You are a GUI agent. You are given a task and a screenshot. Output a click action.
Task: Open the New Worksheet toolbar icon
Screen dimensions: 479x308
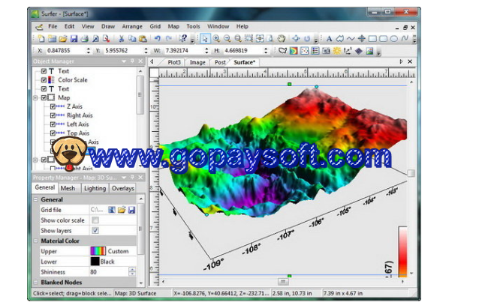(x=53, y=39)
